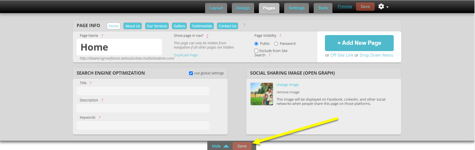Select the Home page tab

click(x=114, y=26)
